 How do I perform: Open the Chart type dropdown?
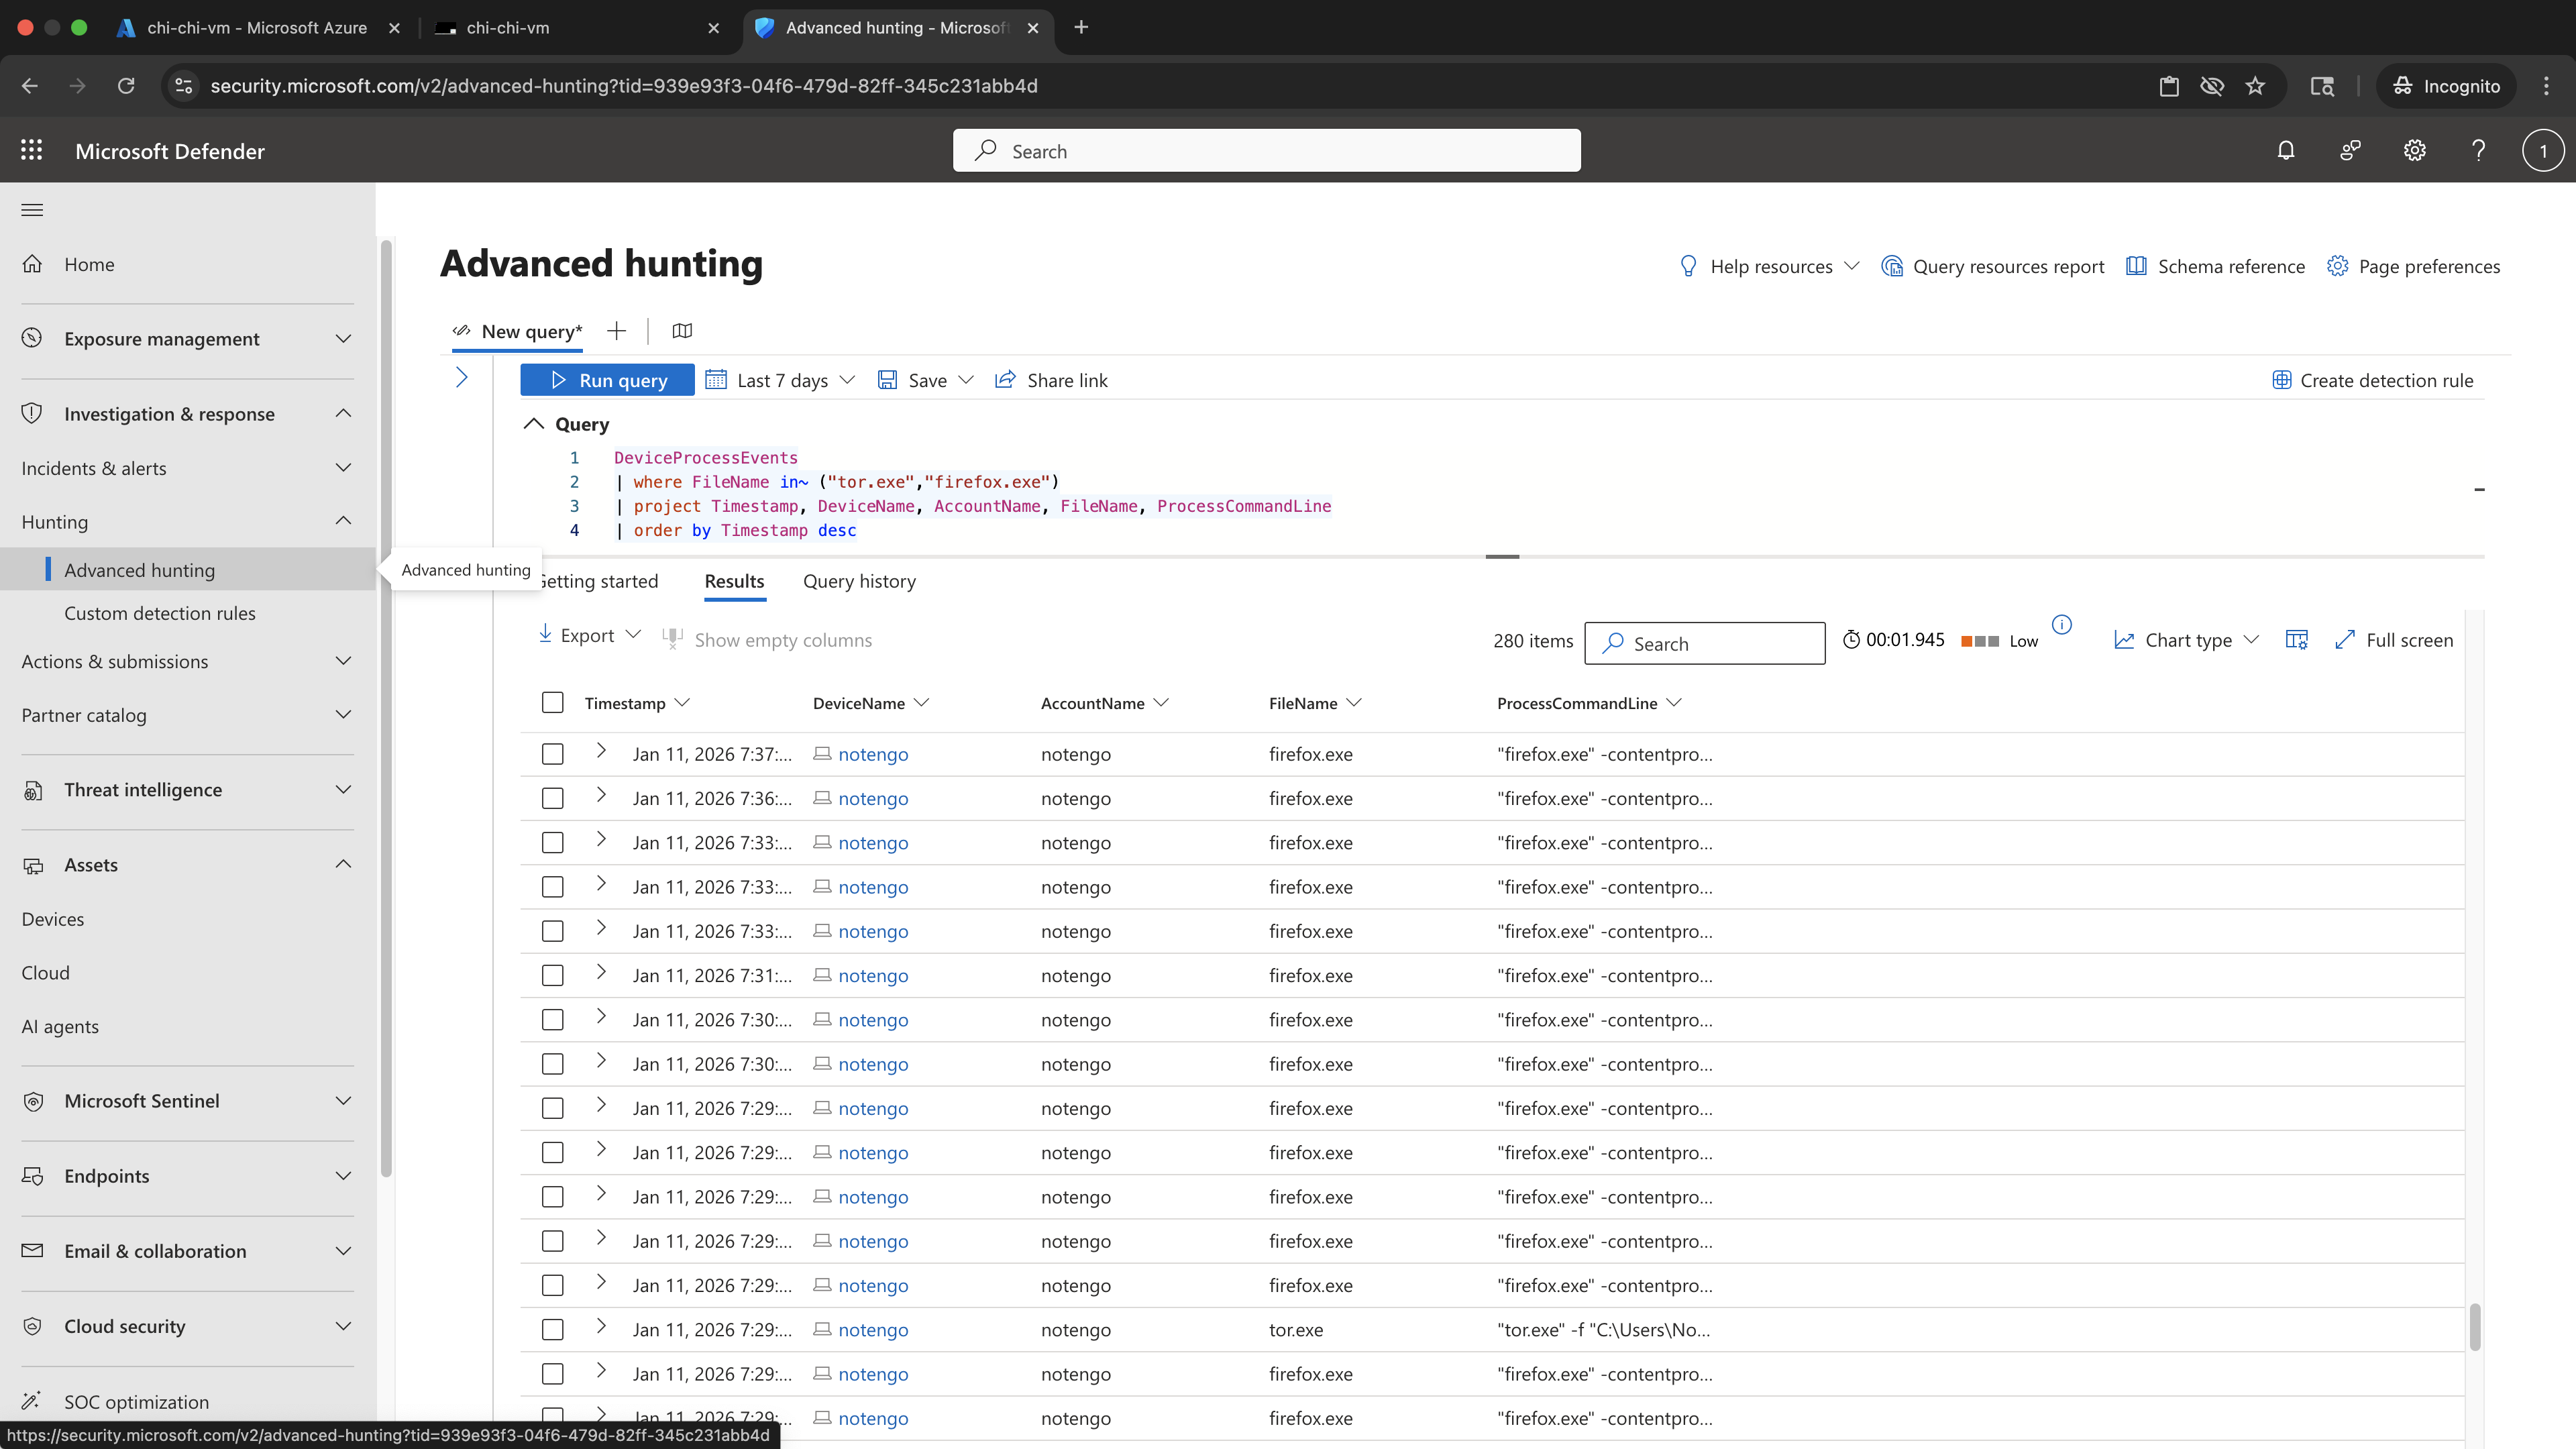click(x=2187, y=640)
